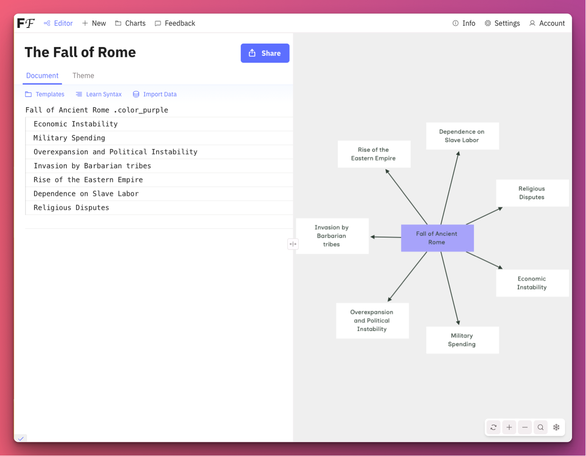Image resolution: width=586 pixels, height=456 pixels.
Task: Open the Account icon
Action: point(547,23)
